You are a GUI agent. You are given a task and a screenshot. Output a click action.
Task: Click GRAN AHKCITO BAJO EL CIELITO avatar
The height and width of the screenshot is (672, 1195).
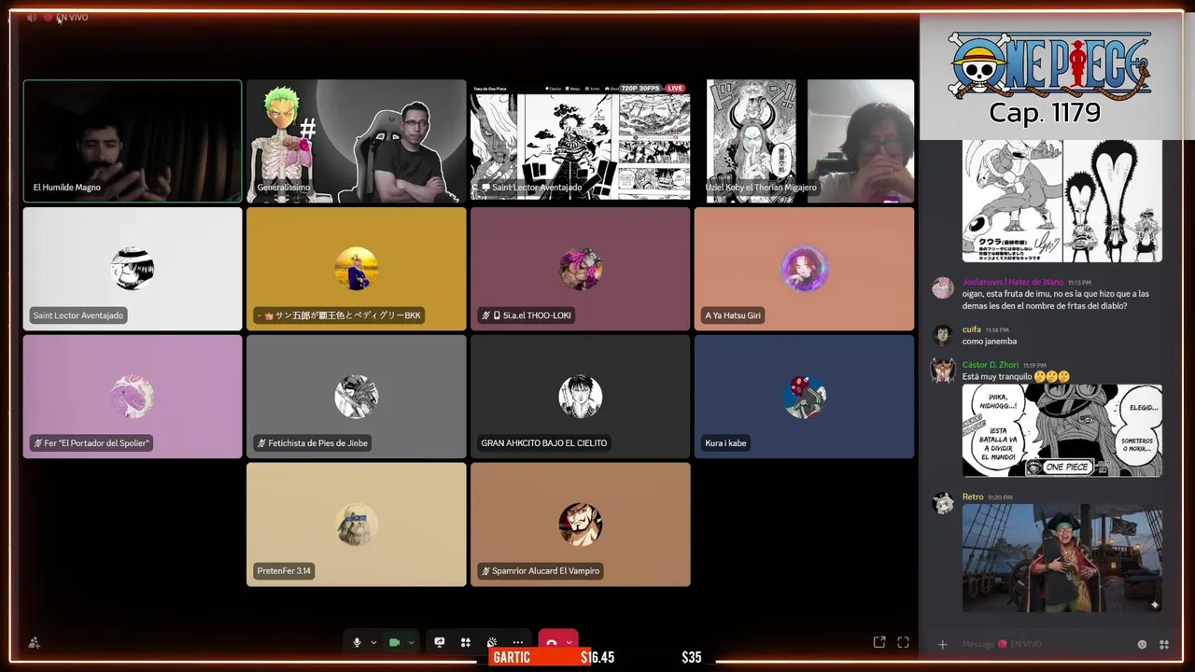[x=581, y=397]
